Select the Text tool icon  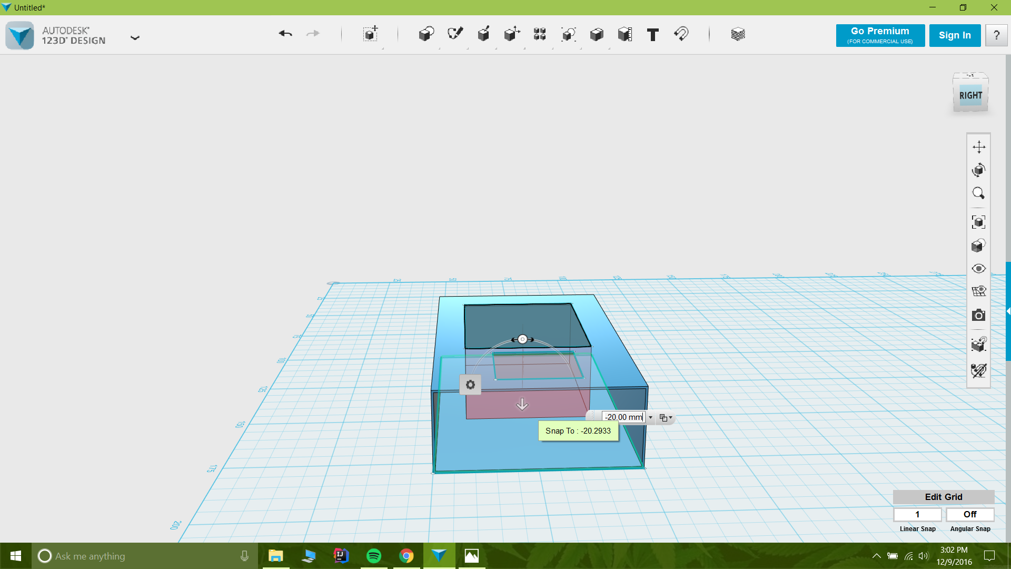pyautogui.click(x=653, y=34)
